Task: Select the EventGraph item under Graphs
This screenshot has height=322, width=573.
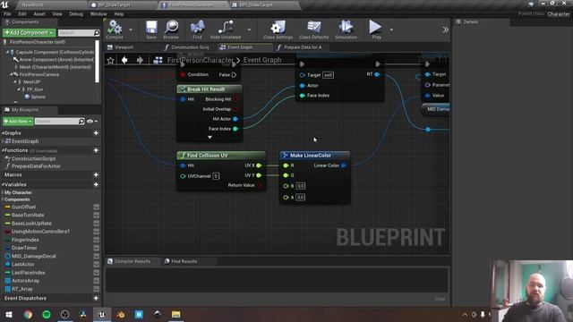Action: tap(25, 141)
